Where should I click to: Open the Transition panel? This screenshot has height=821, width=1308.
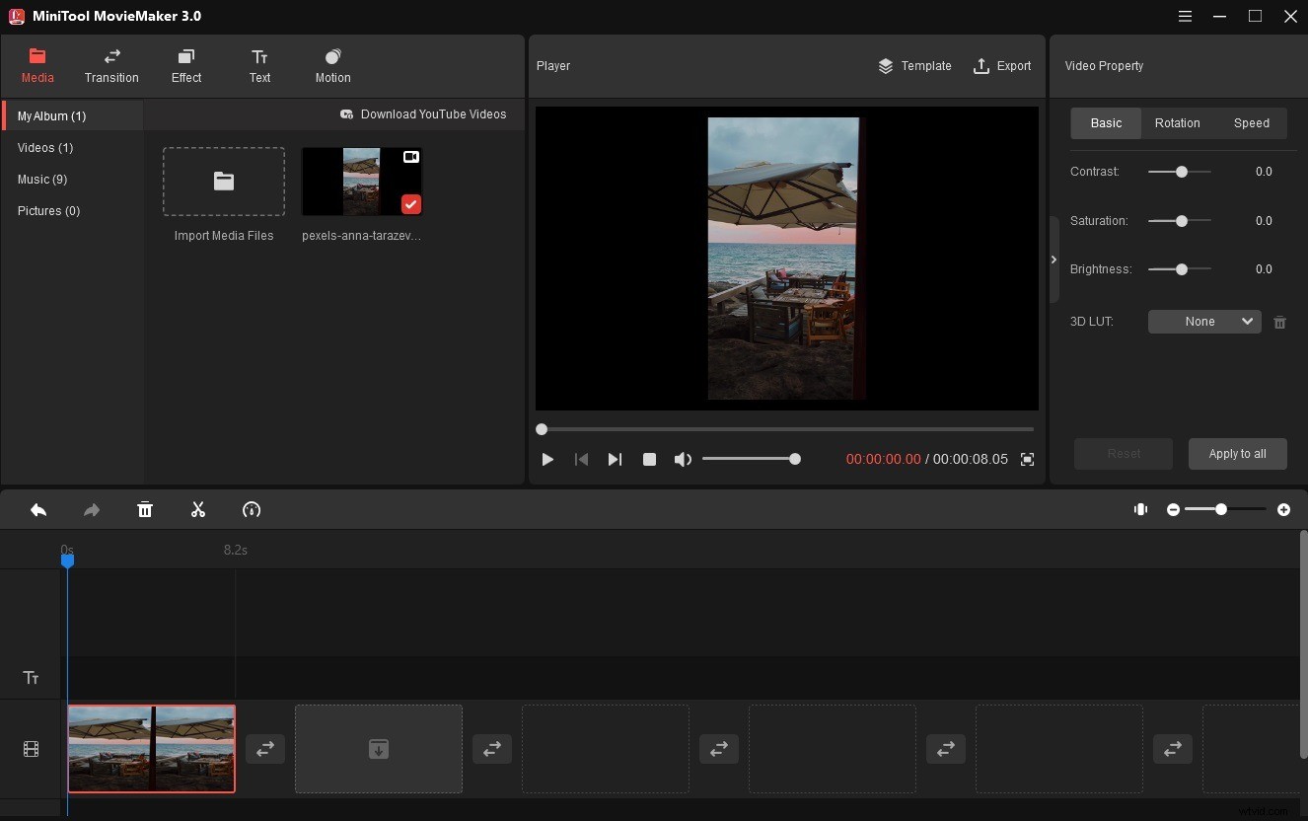[x=111, y=65]
